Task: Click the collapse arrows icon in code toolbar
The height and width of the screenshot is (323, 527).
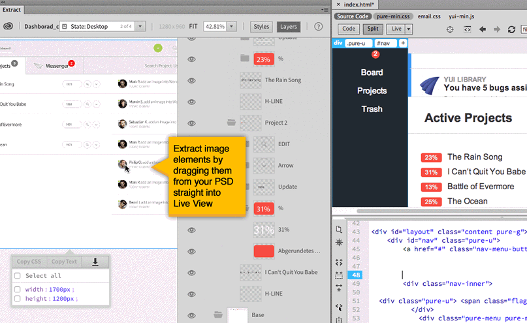Action: coord(339,262)
